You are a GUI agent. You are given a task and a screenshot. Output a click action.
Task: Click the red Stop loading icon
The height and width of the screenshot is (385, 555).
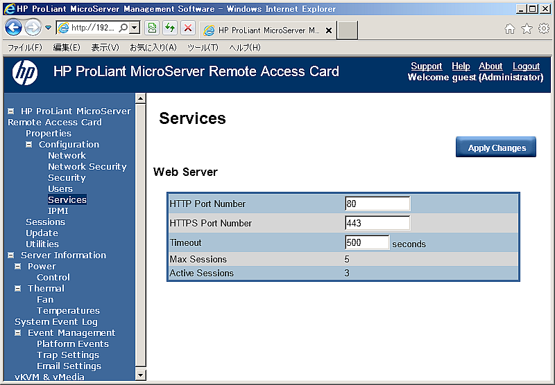click(188, 28)
